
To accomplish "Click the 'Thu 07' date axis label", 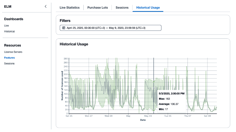I will 188,116.
